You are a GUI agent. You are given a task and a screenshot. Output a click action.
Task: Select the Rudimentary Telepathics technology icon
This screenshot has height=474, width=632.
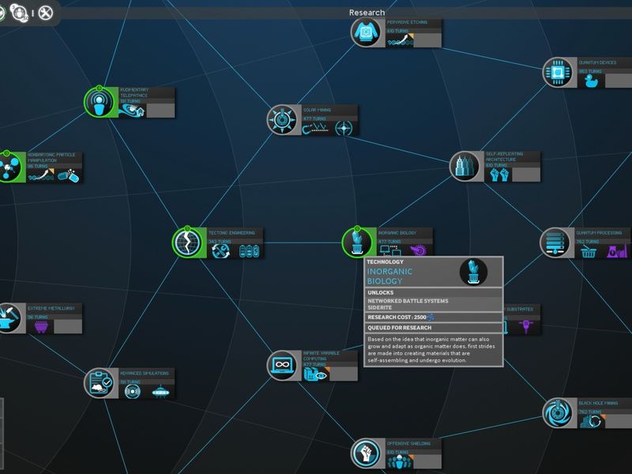100,103
